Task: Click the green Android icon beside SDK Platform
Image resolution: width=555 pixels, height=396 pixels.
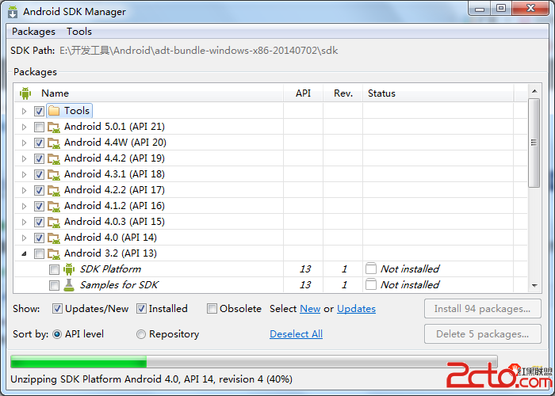Action: coord(69,269)
